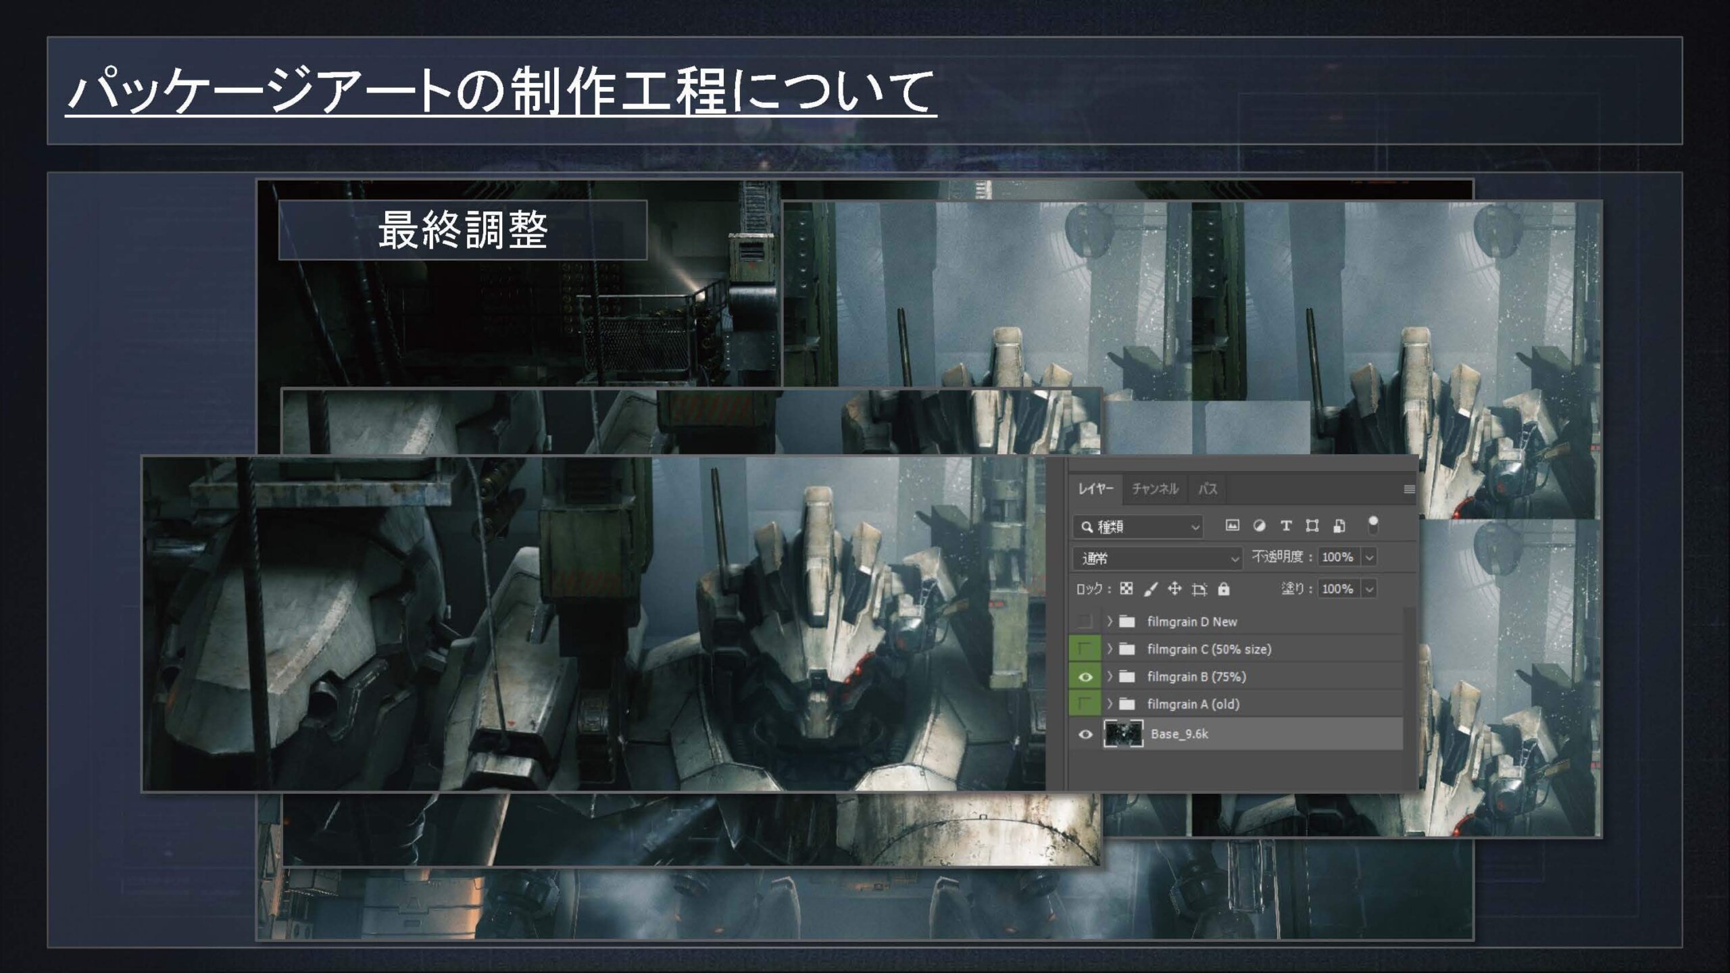The width and height of the screenshot is (1730, 973).
Task: Filter layers by pixel image type
Action: pos(1232,526)
